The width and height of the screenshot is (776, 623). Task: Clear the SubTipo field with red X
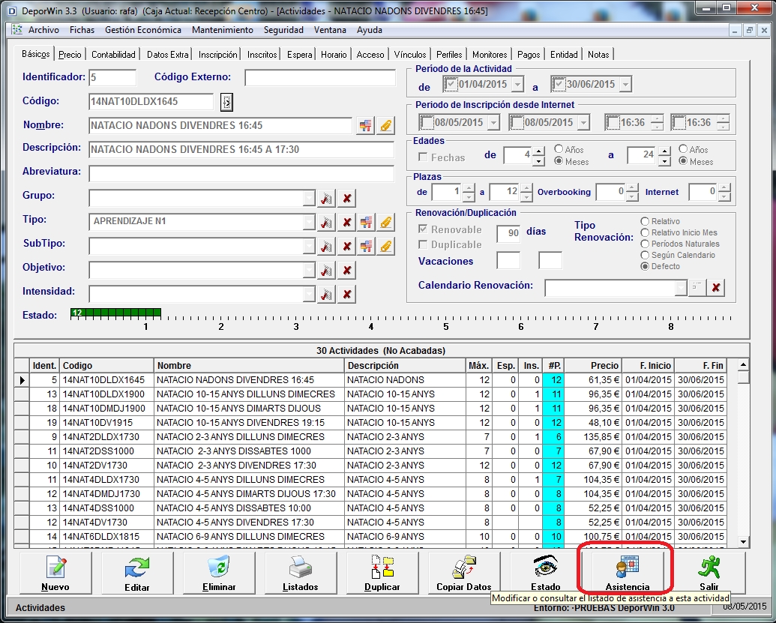[x=347, y=246]
